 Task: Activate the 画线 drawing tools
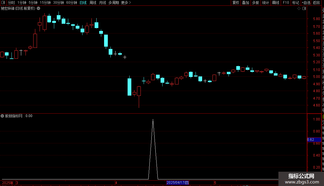276,3
